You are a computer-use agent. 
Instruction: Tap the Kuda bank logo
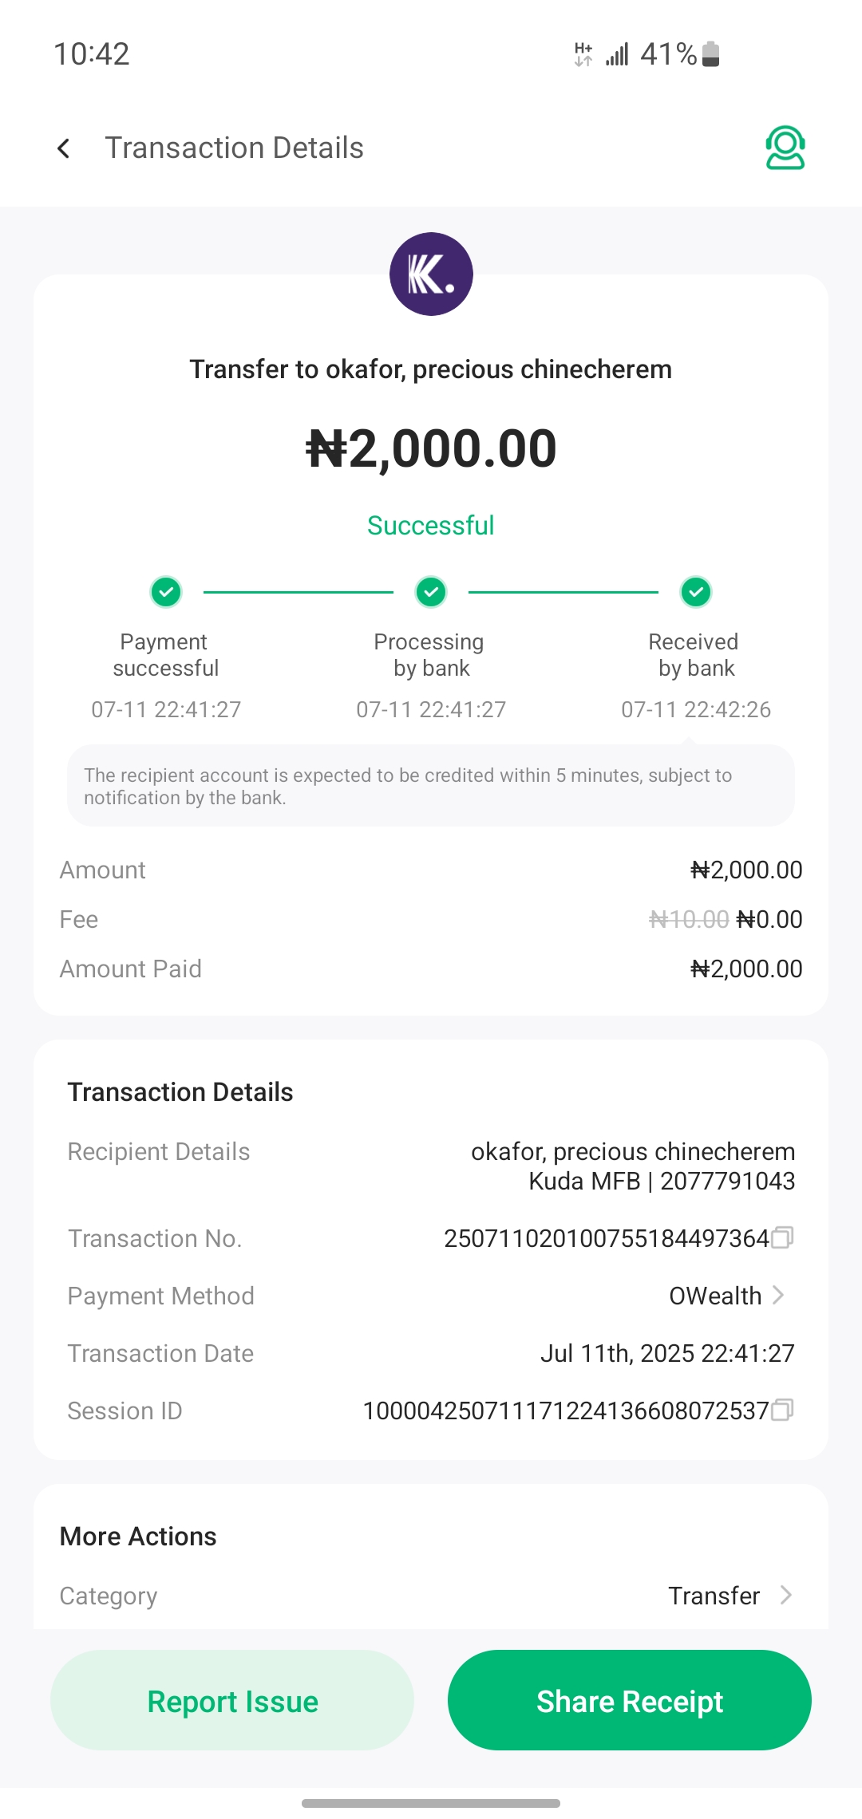pyautogui.click(x=431, y=274)
